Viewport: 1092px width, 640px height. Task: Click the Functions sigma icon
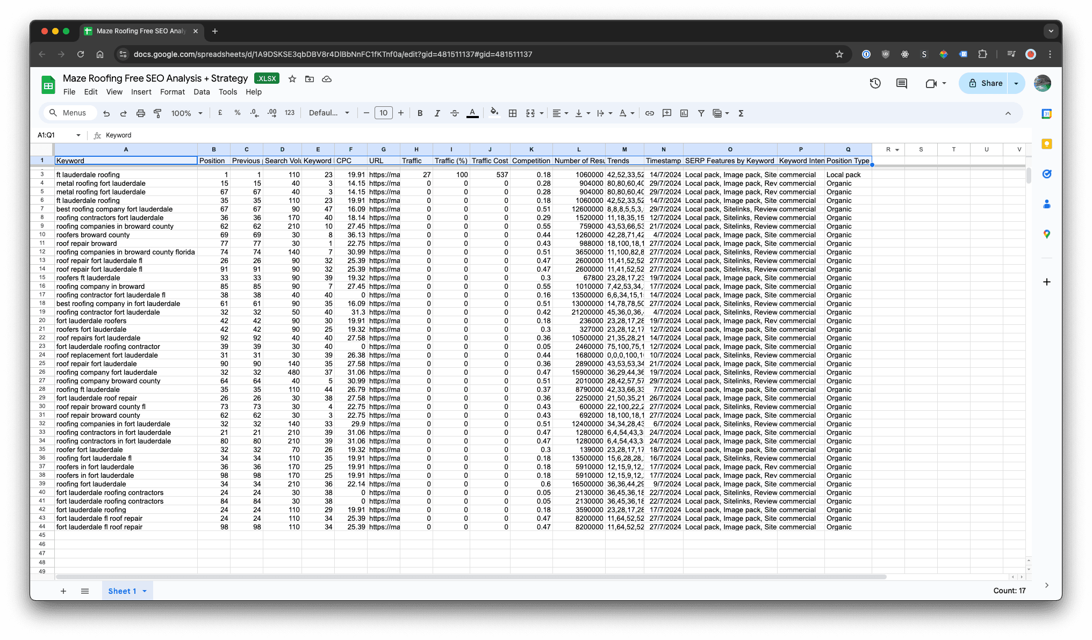click(x=741, y=113)
